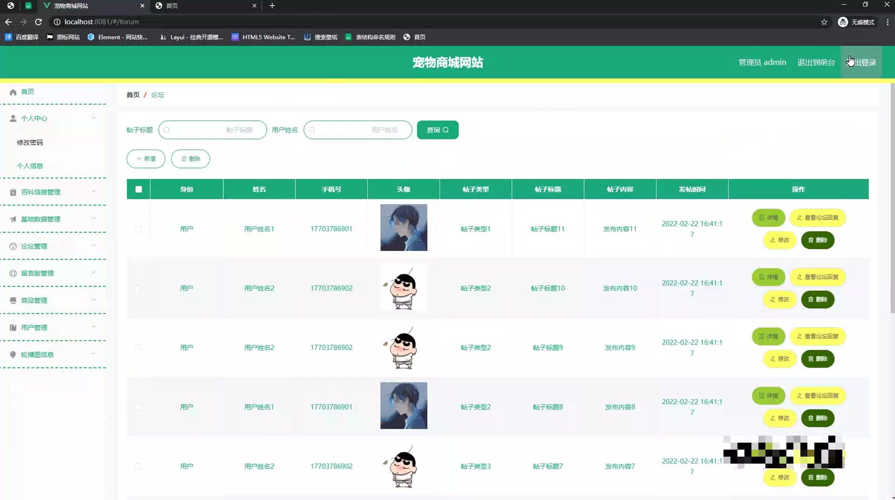895x500 pixels.
Task: Click the 基础数据管理 paper-plane icon
Action: pyautogui.click(x=13, y=219)
